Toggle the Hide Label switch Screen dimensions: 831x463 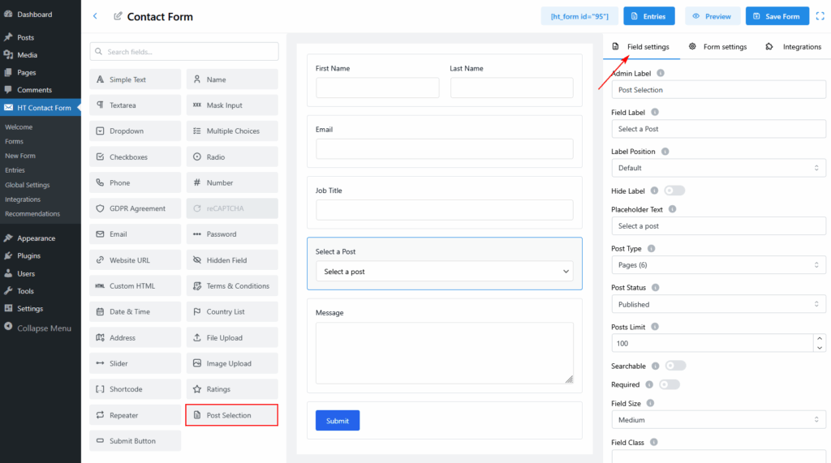pyautogui.click(x=674, y=191)
